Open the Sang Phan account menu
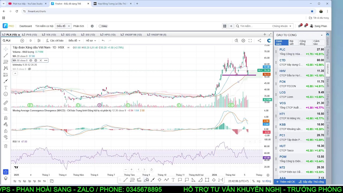Image resolution: width=343 pixels, height=193 pixels. click(318, 26)
